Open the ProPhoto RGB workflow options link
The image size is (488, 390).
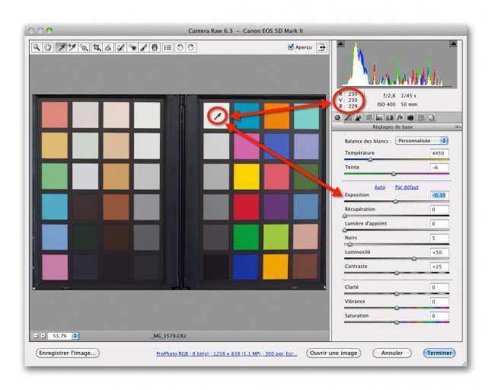click(227, 353)
